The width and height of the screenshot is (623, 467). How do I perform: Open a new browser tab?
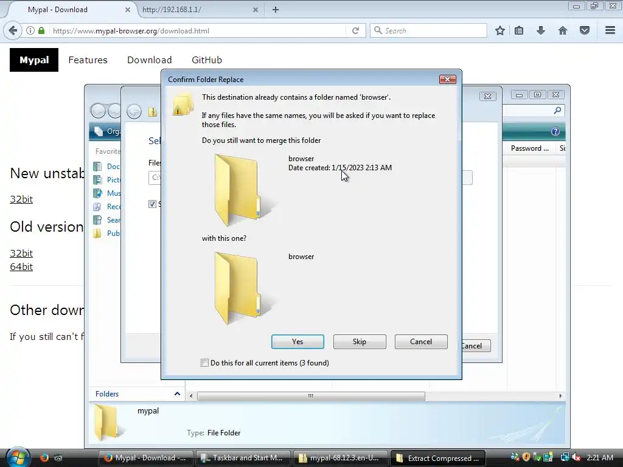point(276,10)
